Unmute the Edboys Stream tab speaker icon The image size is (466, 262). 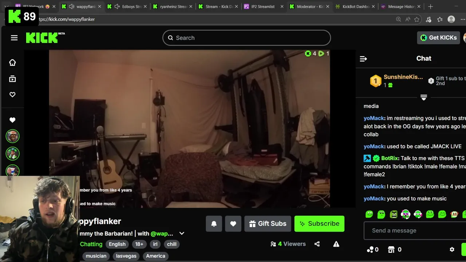coord(117,7)
